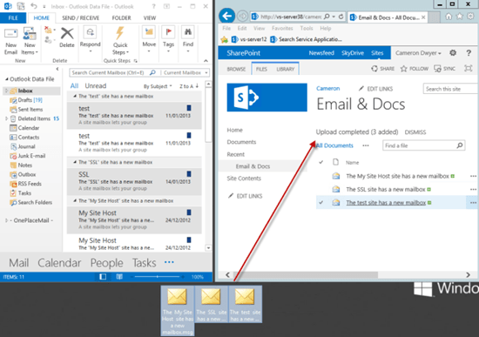This screenshot has height=337, width=479.
Task: Click the browser horizontal scrollbar
Action: (x=306, y=274)
